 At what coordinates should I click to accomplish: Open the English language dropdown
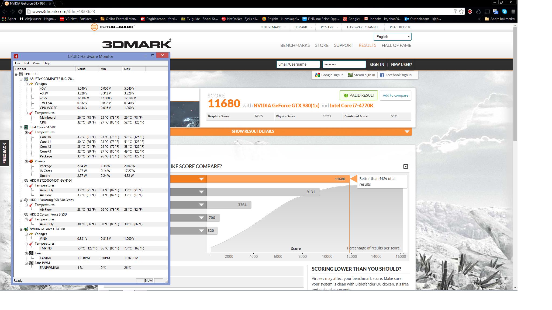point(392,37)
